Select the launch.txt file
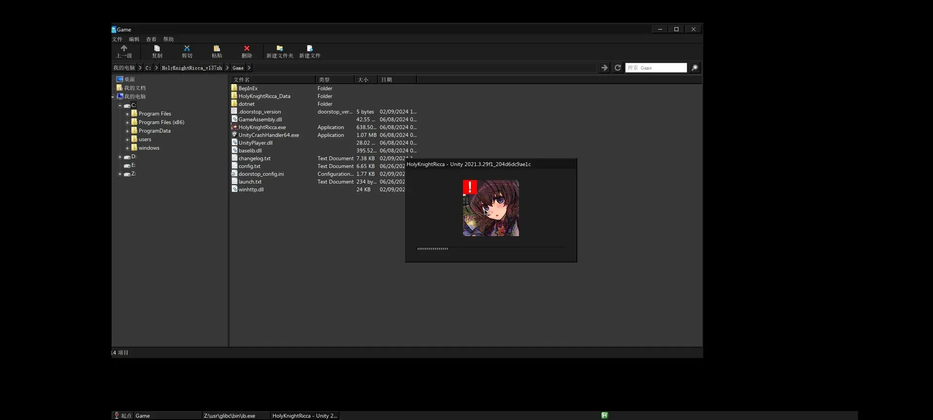Image resolution: width=933 pixels, height=420 pixels. pyautogui.click(x=250, y=182)
